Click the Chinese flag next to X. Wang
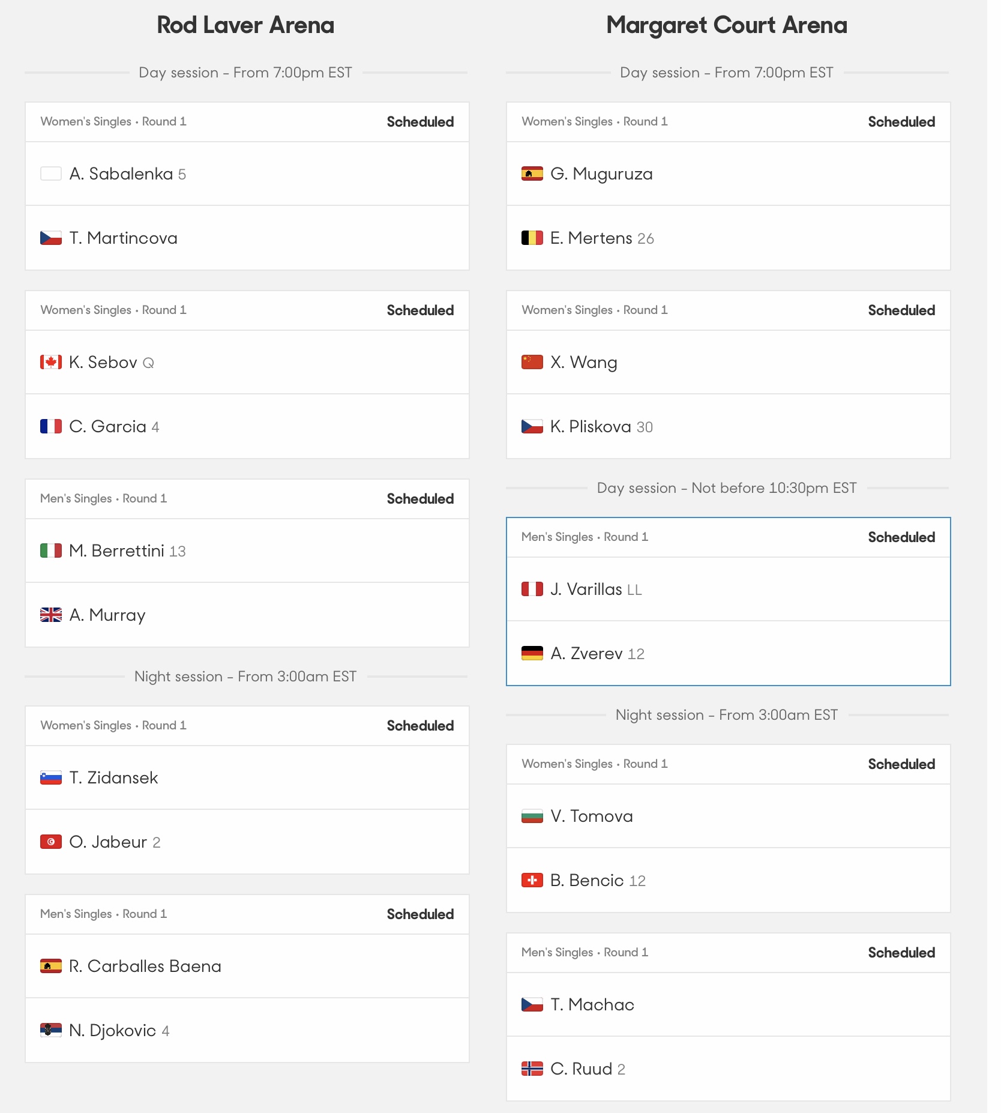The image size is (1001, 1113). pyautogui.click(x=532, y=362)
